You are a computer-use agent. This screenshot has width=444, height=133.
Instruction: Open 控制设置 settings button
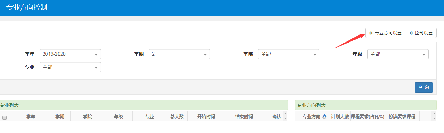421,33
